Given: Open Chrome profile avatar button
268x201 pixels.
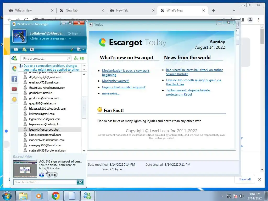Looking at the screenshot, I should click(250, 20).
